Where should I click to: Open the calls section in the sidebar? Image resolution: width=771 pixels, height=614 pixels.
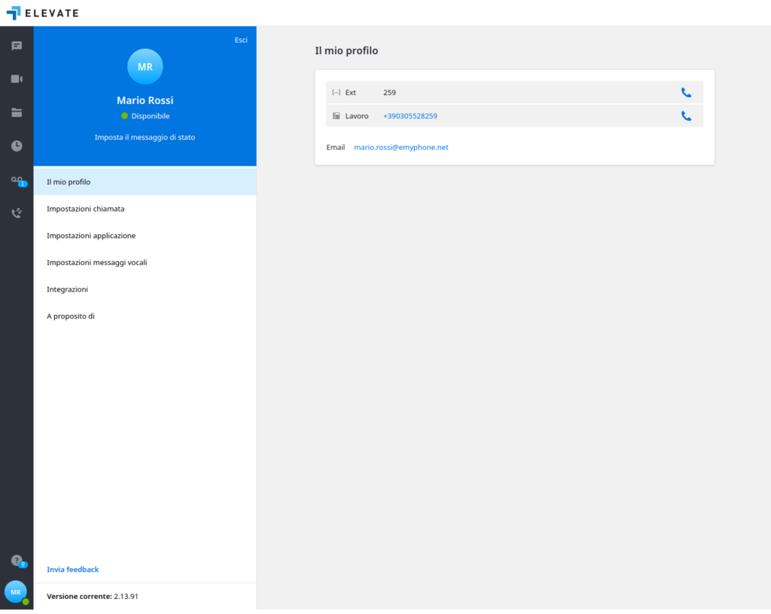click(x=16, y=212)
